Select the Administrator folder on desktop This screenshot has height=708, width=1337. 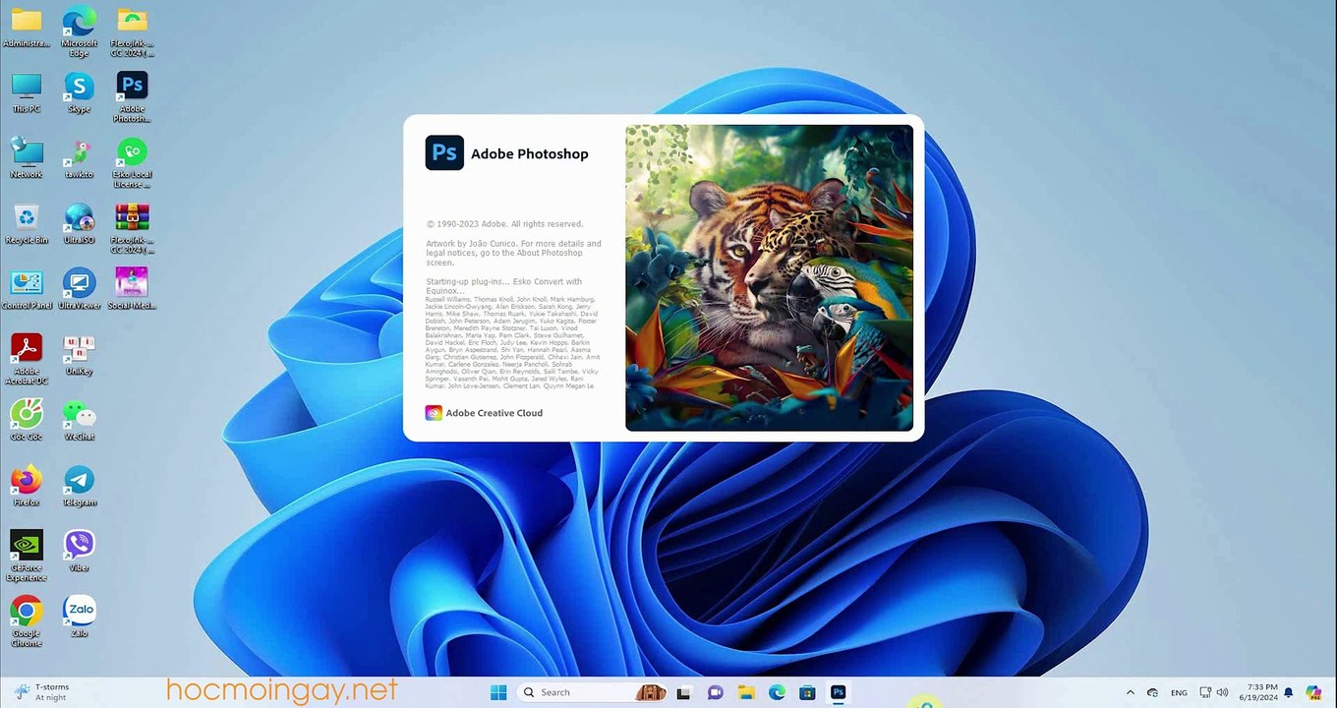coord(27,28)
